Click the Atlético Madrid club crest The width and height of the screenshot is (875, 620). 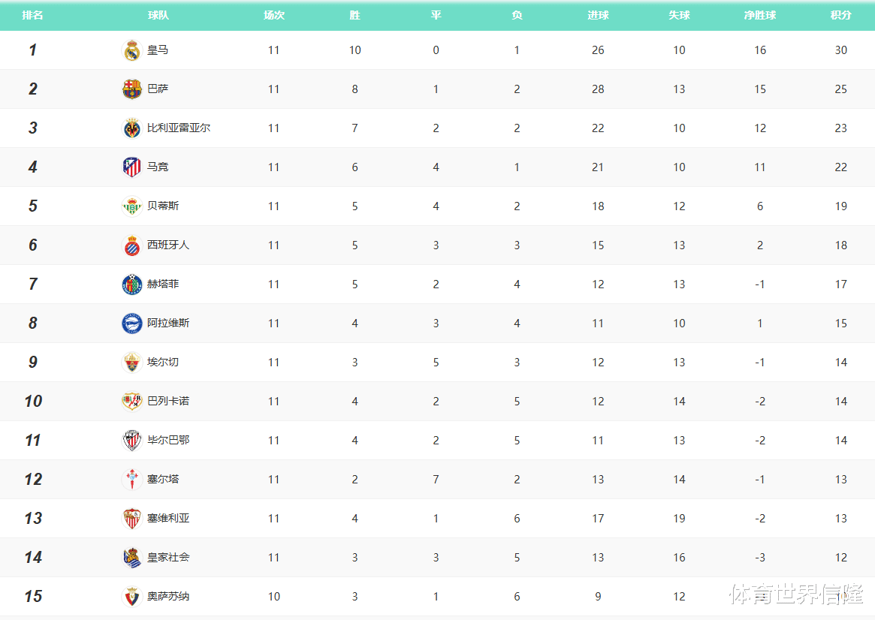click(x=131, y=167)
